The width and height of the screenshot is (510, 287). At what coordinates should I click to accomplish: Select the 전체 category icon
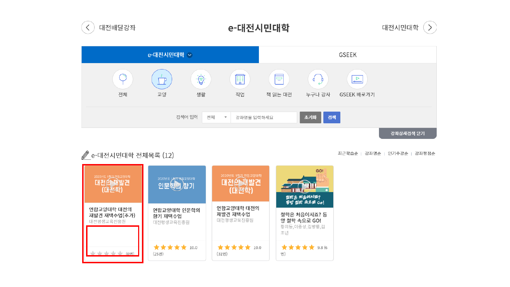click(123, 79)
